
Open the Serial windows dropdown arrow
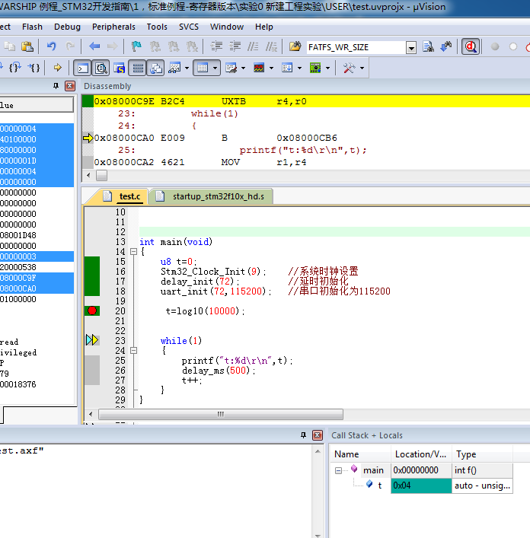coord(243,68)
